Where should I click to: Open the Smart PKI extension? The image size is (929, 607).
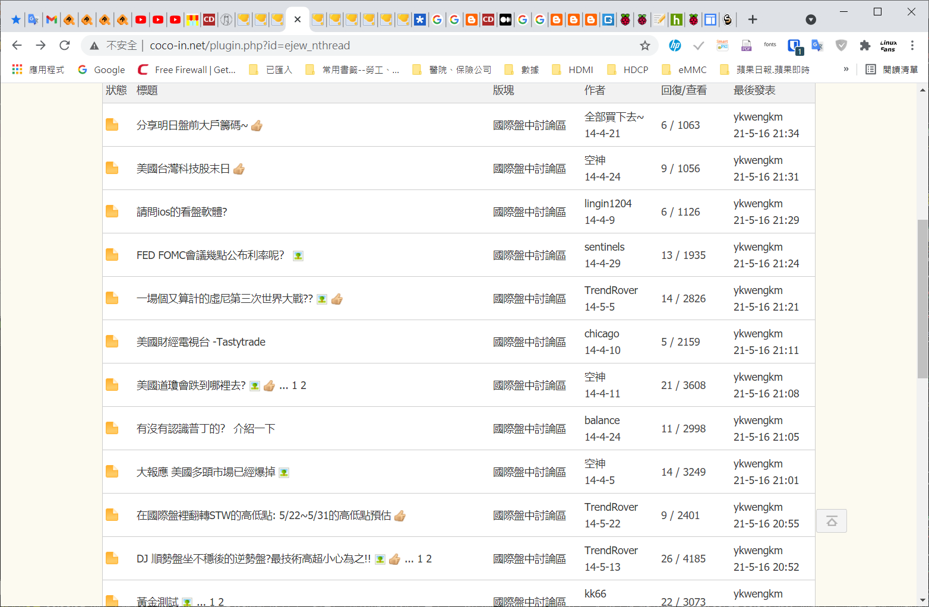[x=722, y=45]
